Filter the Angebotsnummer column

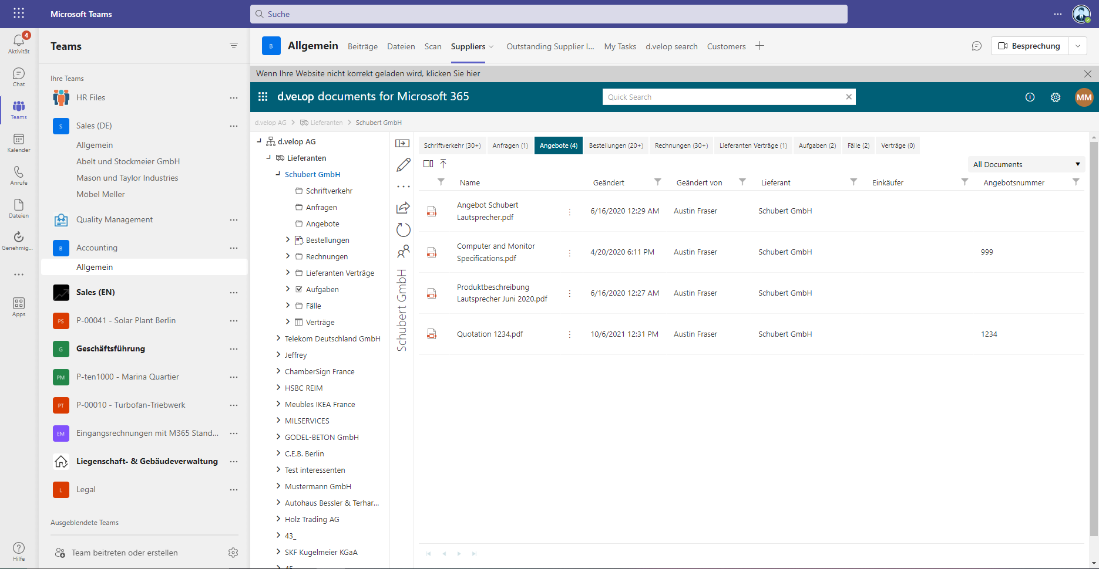click(1076, 182)
